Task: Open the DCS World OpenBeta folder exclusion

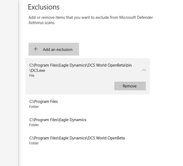Action: pos(88,140)
